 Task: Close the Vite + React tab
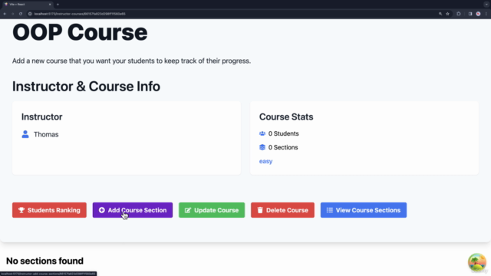pyautogui.click(x=50, y=5)
